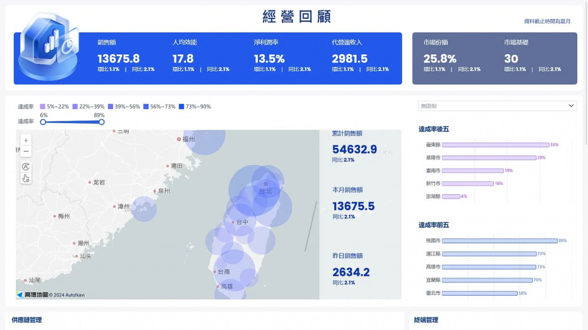This screenshot has width=588, height=330.
Task: Toggle the 39%~56% legend swatch
Action: pyautogui.click(x=110, y=107)
